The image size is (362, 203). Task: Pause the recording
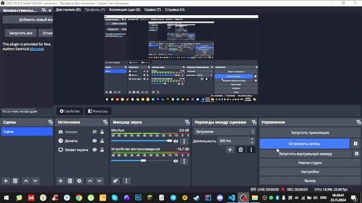[356, 144]
